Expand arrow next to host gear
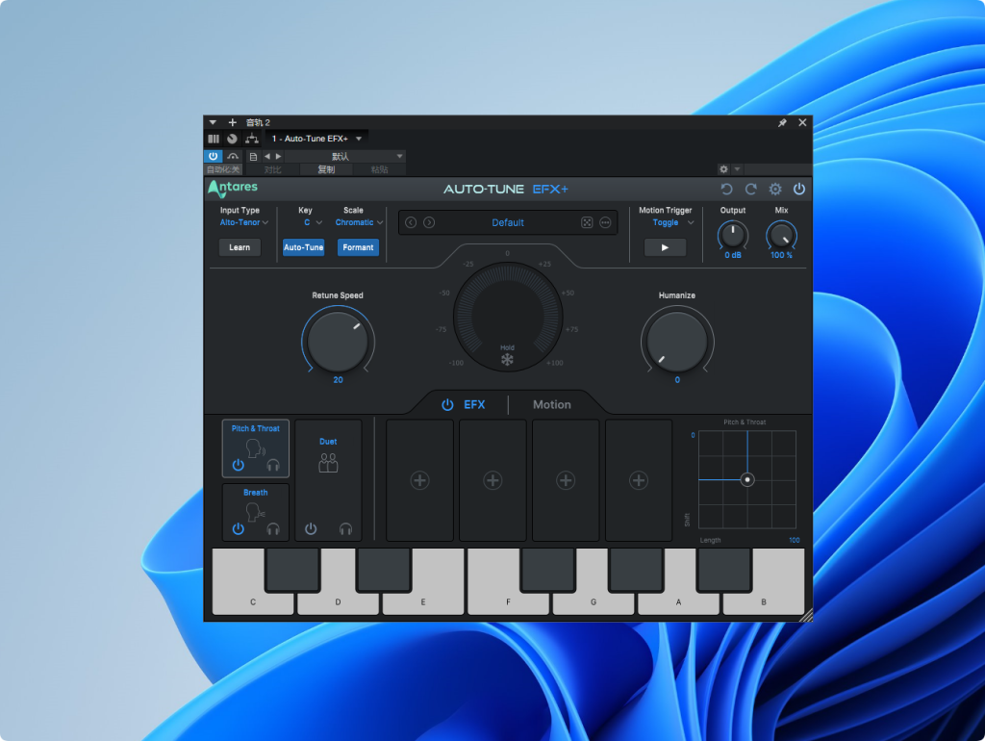 738,169
